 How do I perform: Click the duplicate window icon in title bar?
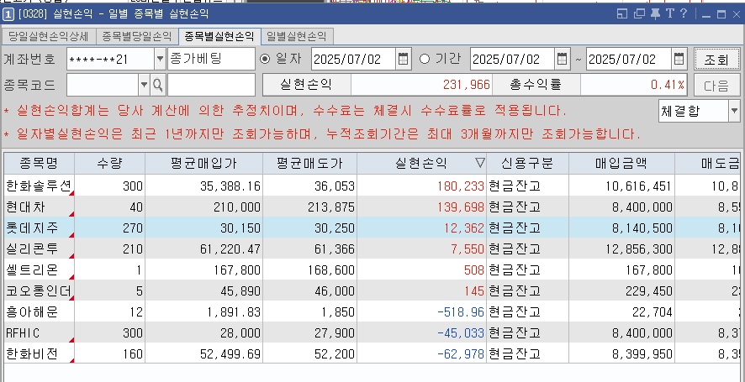(639, 13)
